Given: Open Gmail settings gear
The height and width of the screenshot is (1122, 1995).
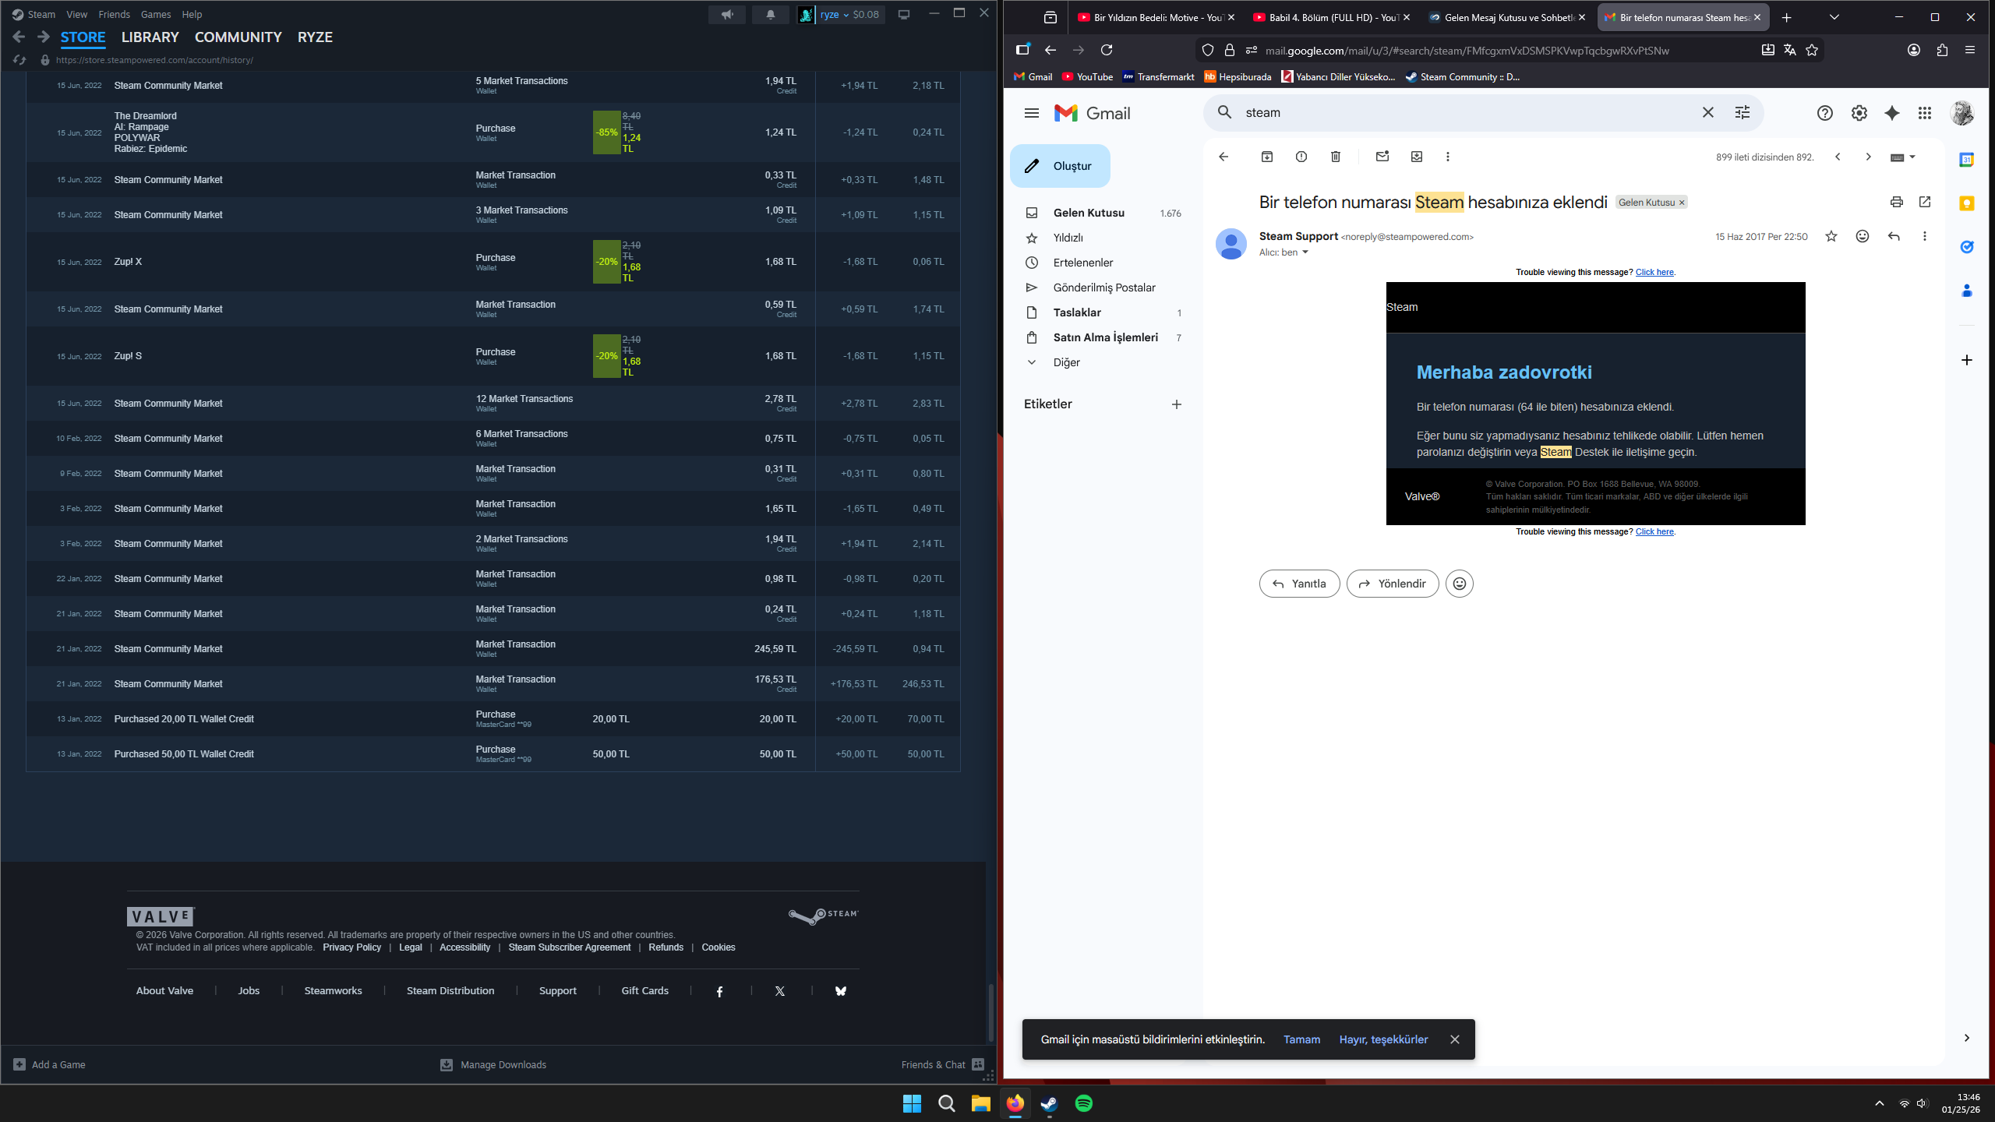Looking at the screenshot, I should tap(1859, 113).
